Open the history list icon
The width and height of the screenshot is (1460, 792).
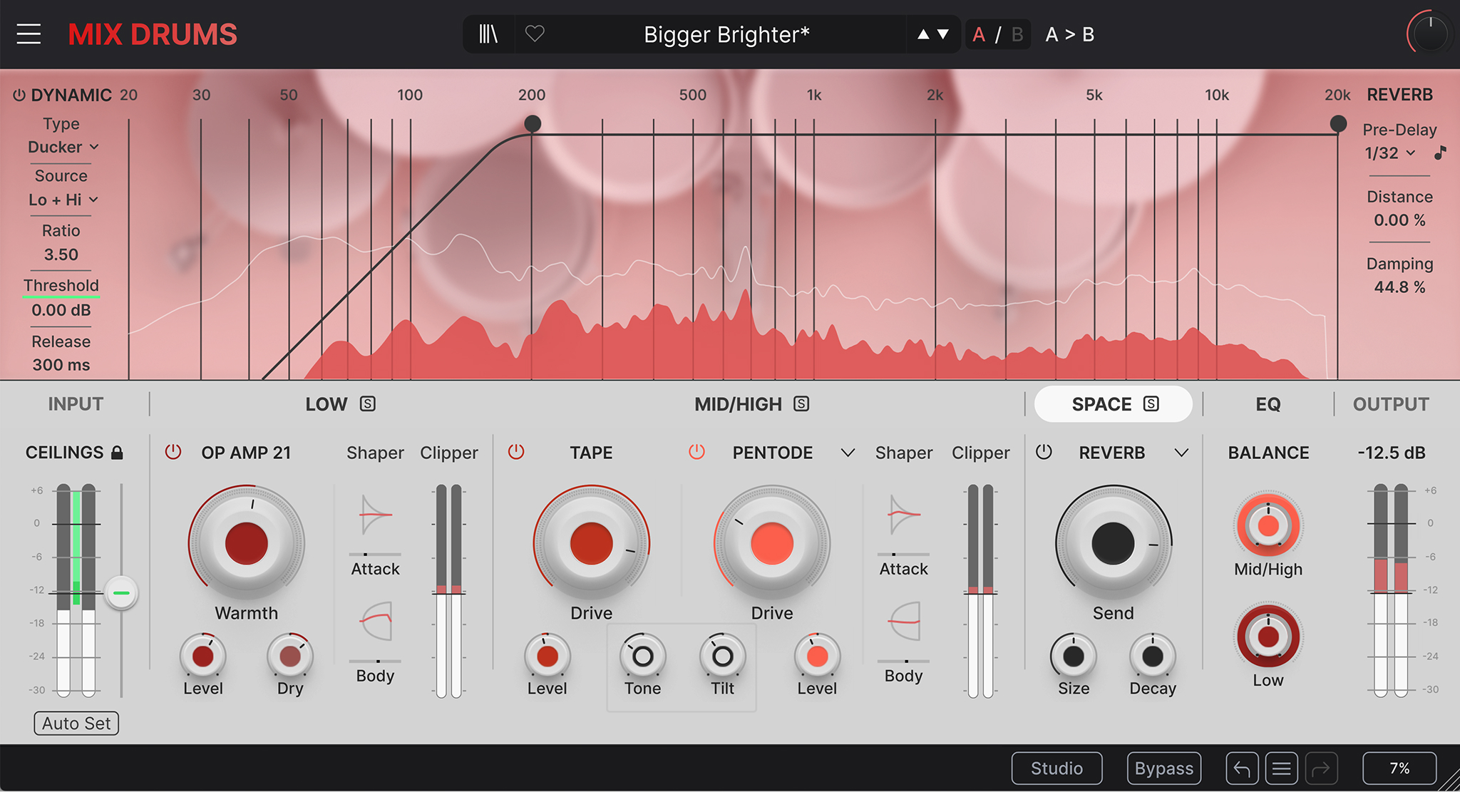[x=1281, y=768]
